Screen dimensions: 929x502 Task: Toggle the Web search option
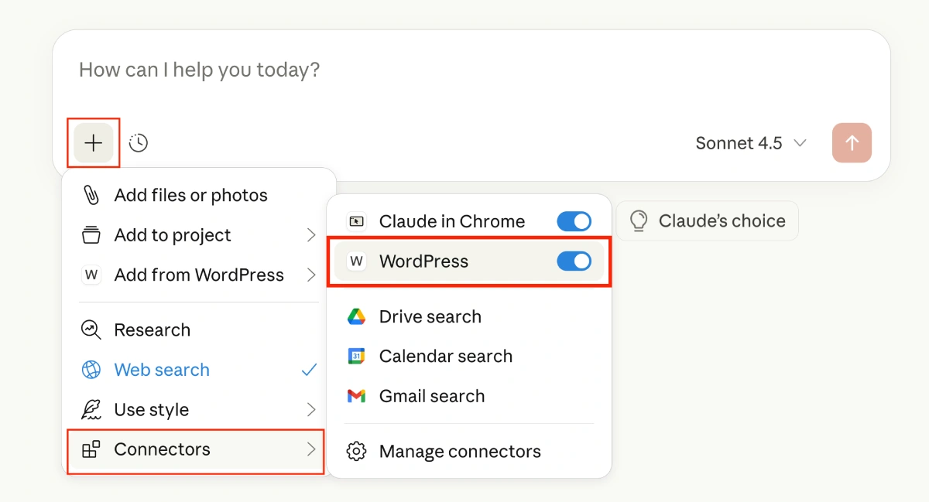point(199,370)
